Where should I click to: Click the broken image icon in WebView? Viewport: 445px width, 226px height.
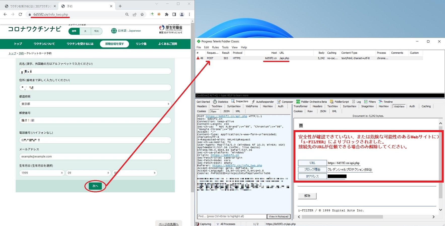[x=301, y=125]
